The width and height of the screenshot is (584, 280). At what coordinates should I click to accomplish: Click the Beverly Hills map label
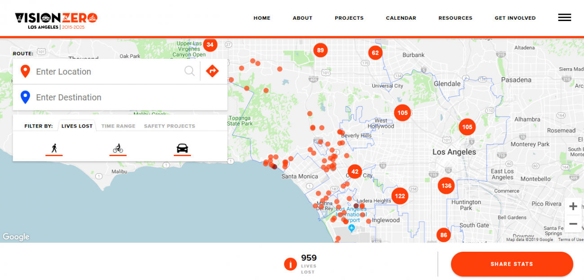tap(356, 136)
